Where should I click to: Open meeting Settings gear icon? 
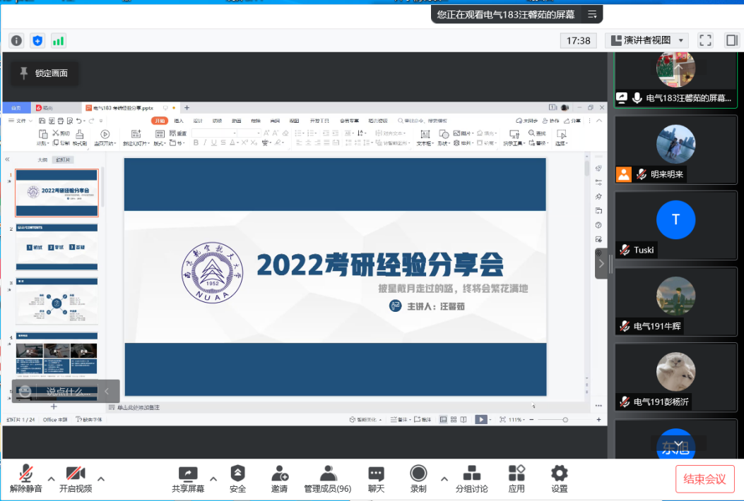pyautogui.click(x=560, y=473)
